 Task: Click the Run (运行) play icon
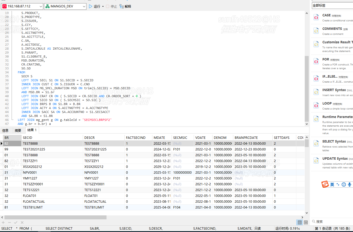point(91,6)
